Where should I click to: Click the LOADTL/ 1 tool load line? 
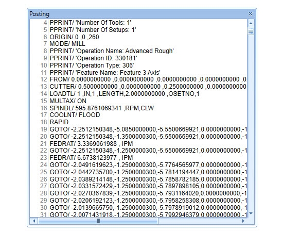point(125,94)
